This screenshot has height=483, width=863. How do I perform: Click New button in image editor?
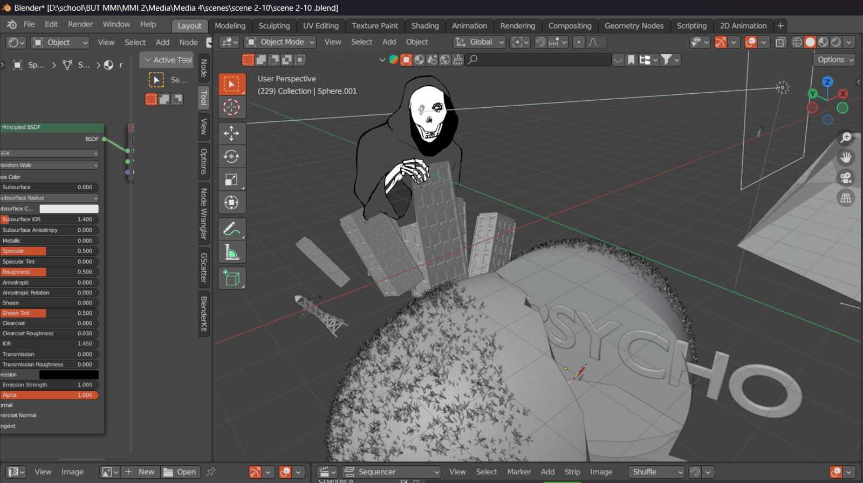coord(140,472)
